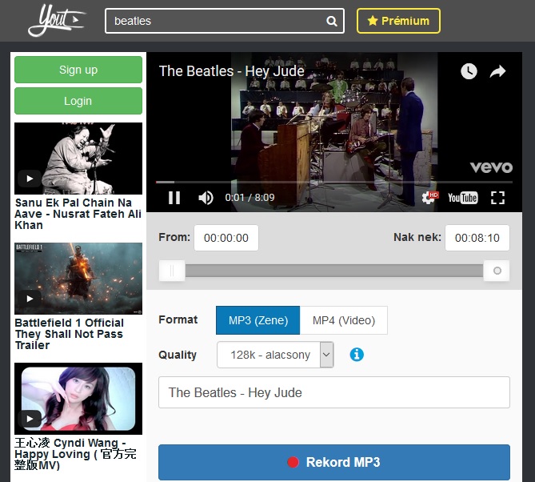Viewport: 535px width, 482px height.
Task: Click the From start time field
Action: [x=226, y=238]
